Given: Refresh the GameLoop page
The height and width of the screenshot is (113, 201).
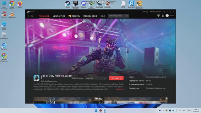Looking at the screenshot, I should [32, 16].
